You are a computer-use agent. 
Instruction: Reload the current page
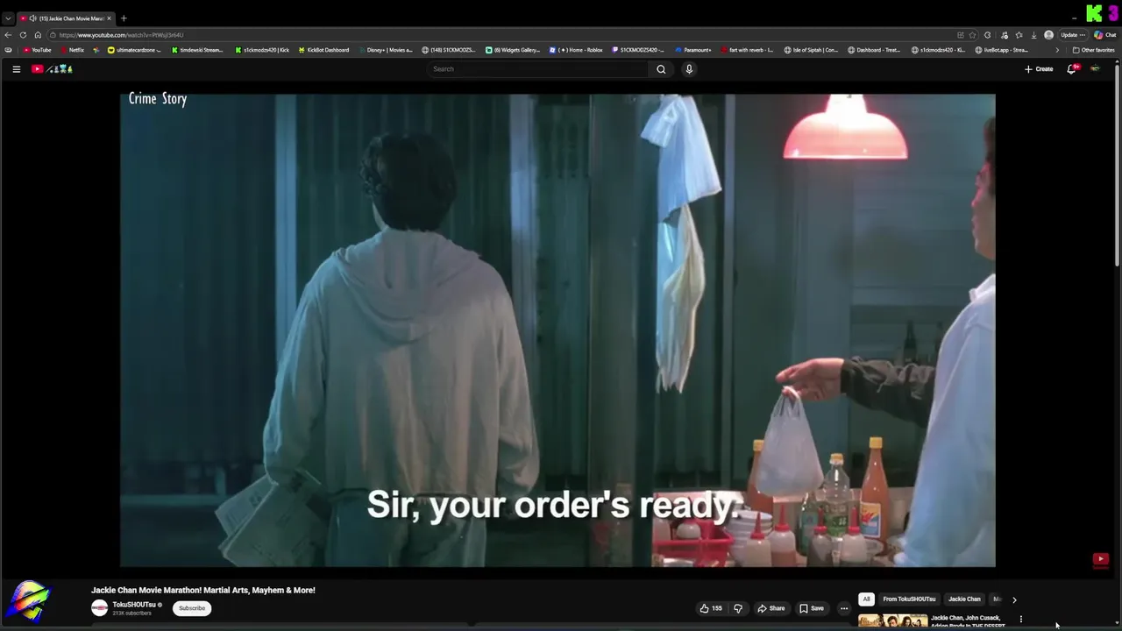click(23, 35)
